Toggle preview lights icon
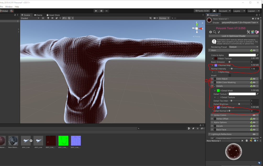Image resolution: width=263 pixels, height=166 pixels. [x=251, y=141]
